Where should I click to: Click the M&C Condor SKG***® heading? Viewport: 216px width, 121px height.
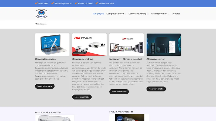pos(48,112)
